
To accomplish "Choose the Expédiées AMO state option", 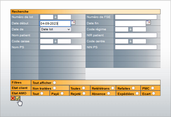I will (x=137, y=93).
